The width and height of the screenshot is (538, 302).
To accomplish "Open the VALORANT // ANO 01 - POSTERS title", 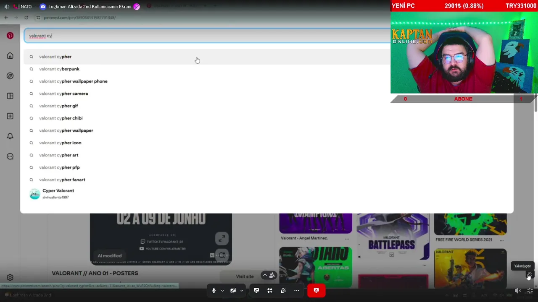I will [95, 273].
